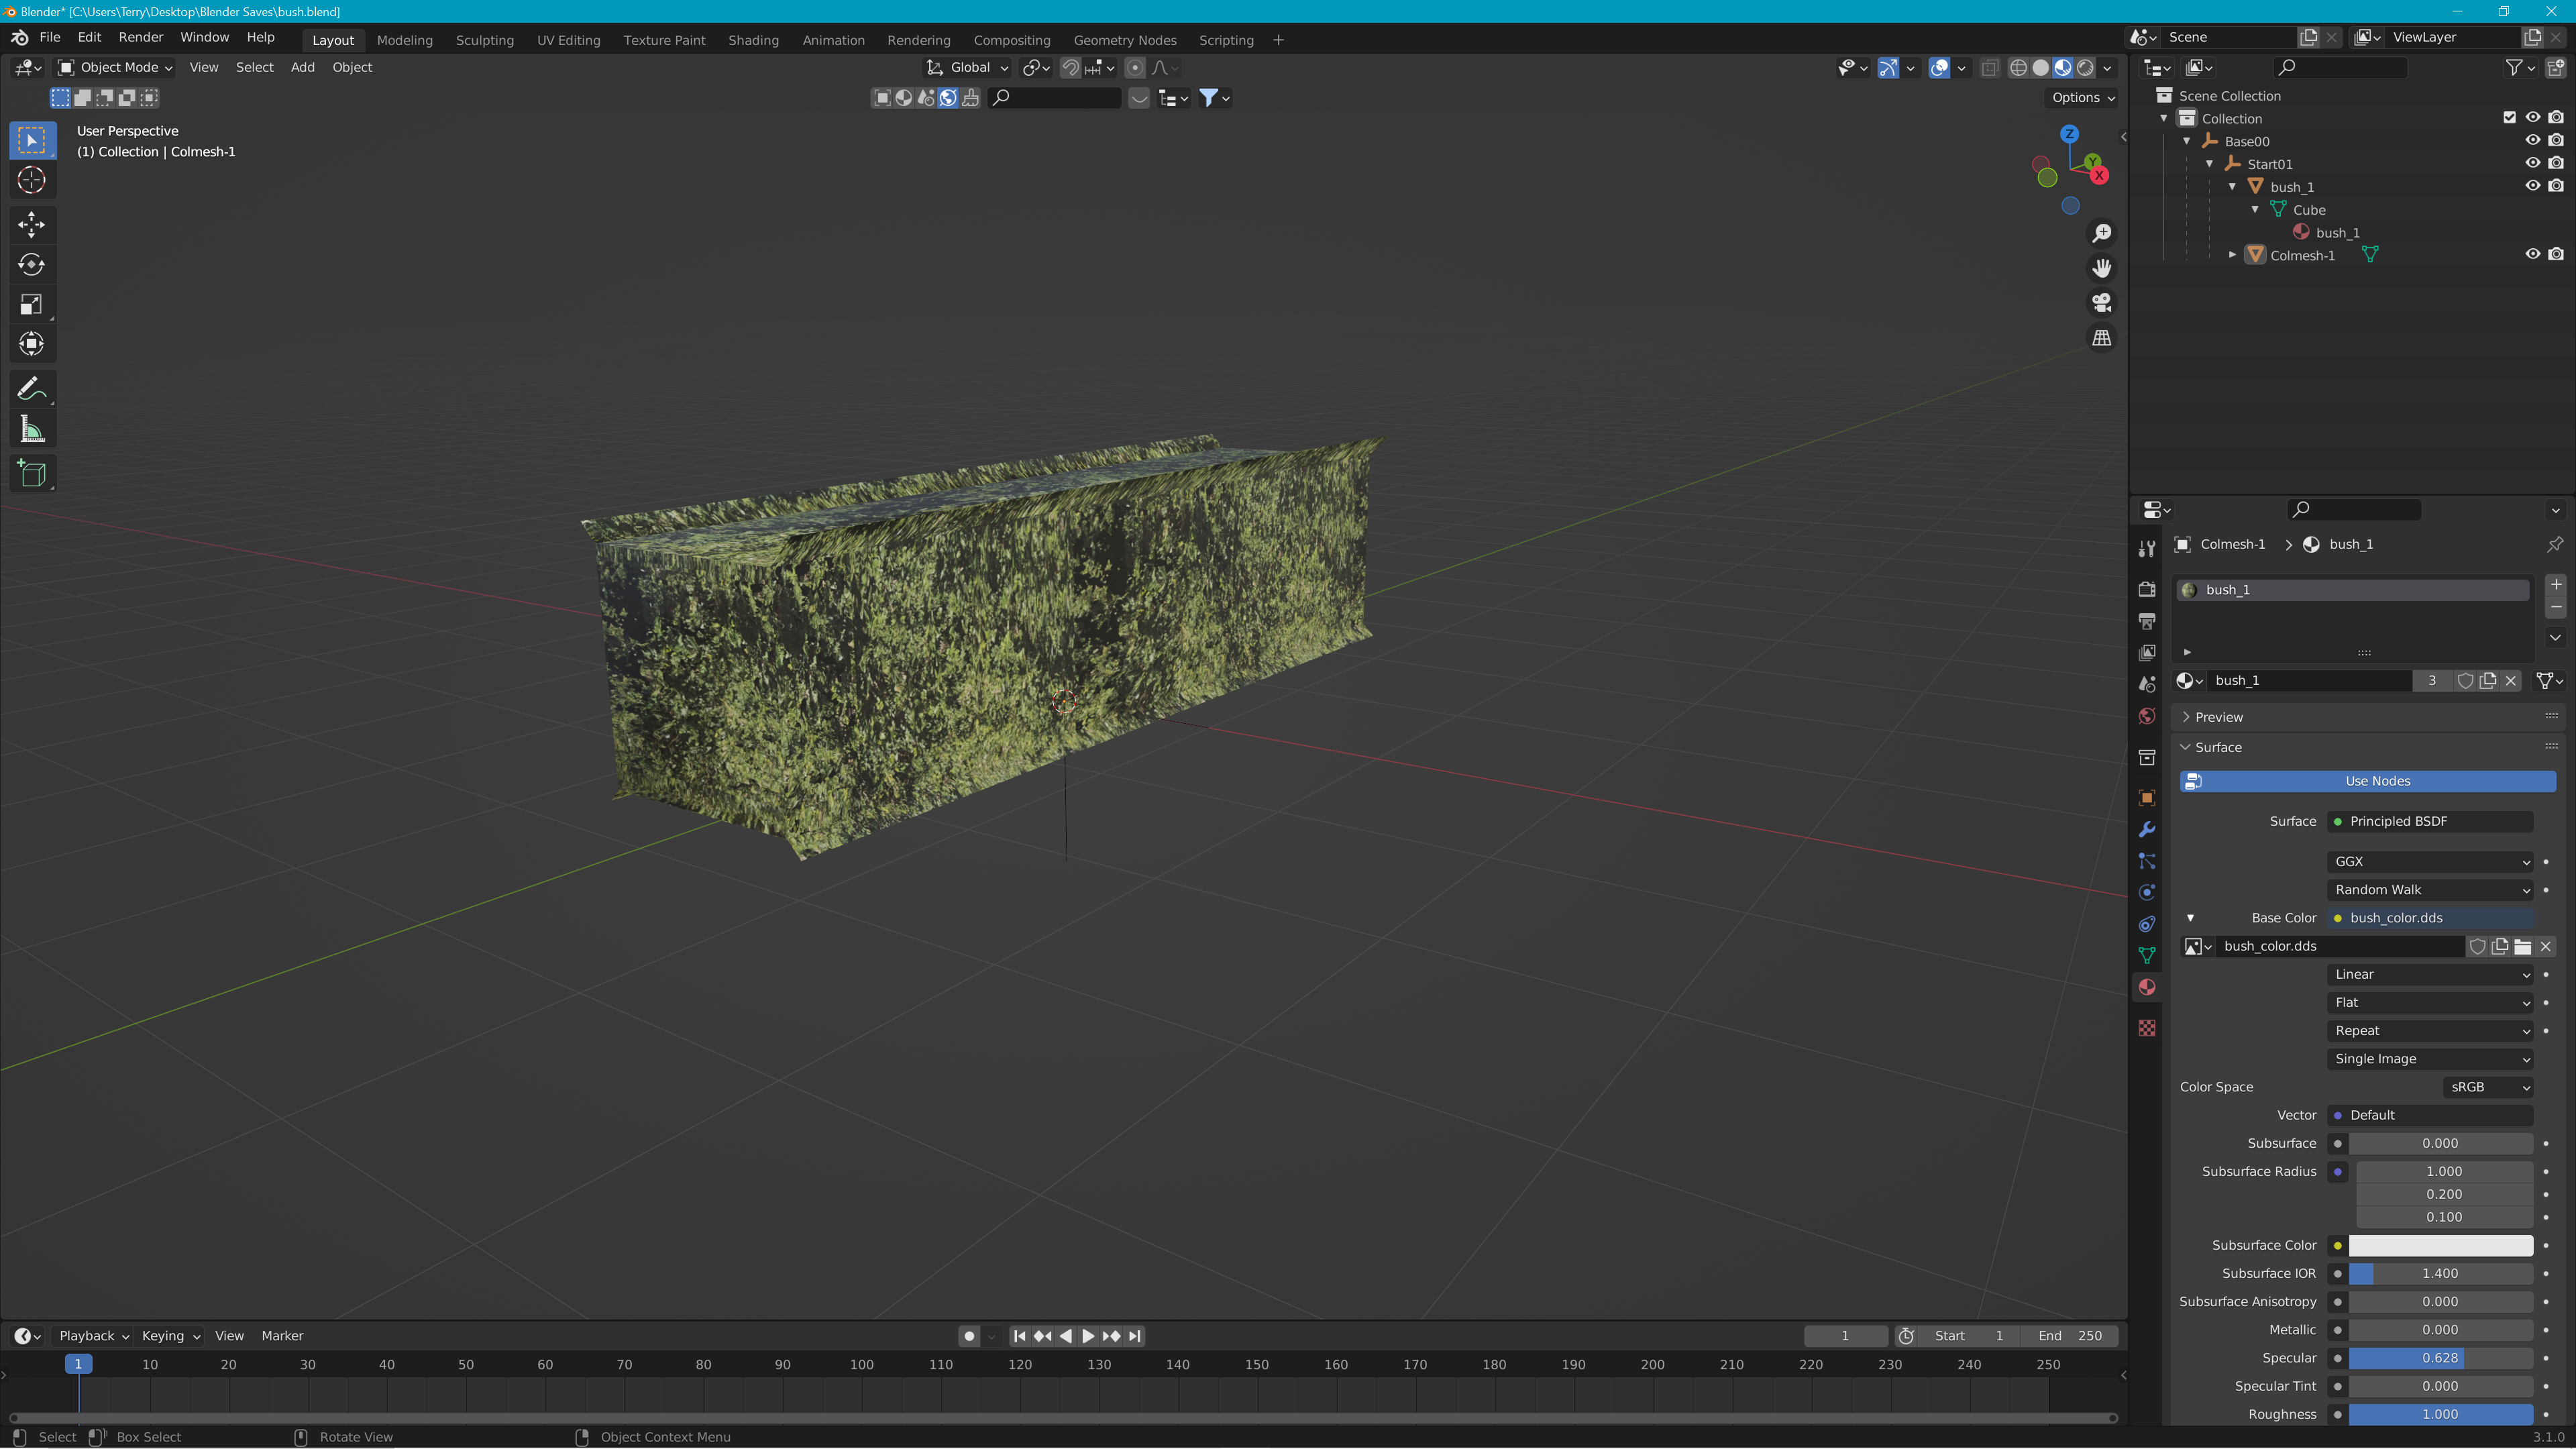
Task: Open the Render properties tab
Action: point(2146,589)
